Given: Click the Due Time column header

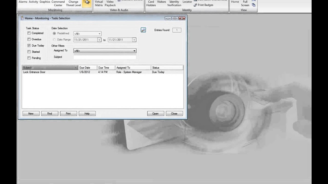Looking at the screenshot, I should 106,68.
